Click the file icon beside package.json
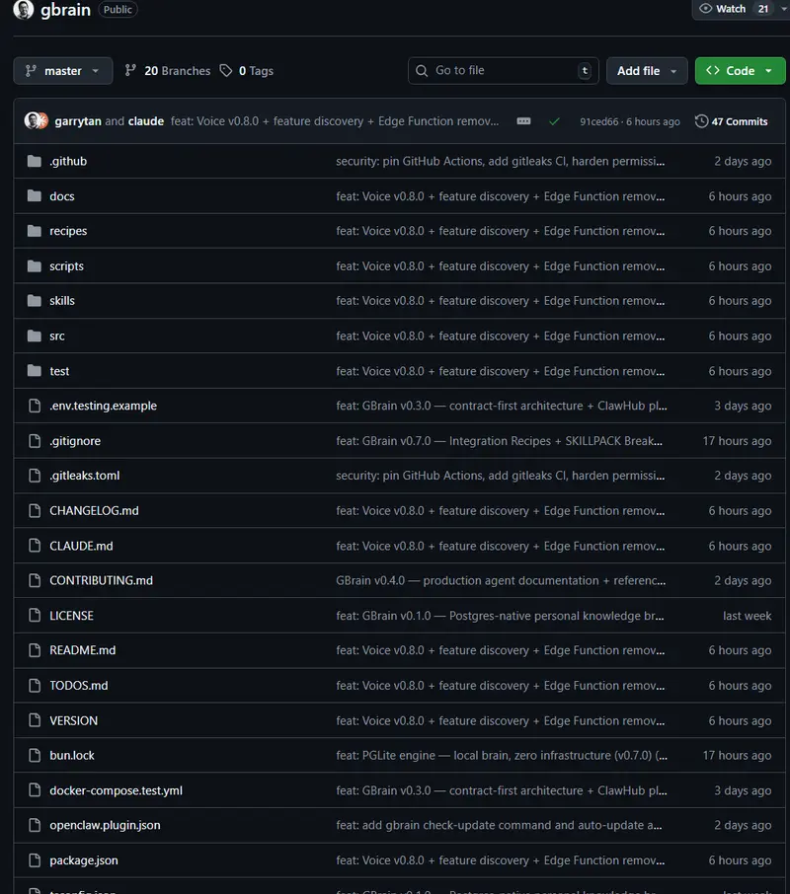Screen dimensions: 790x894 tap(35, 860)
